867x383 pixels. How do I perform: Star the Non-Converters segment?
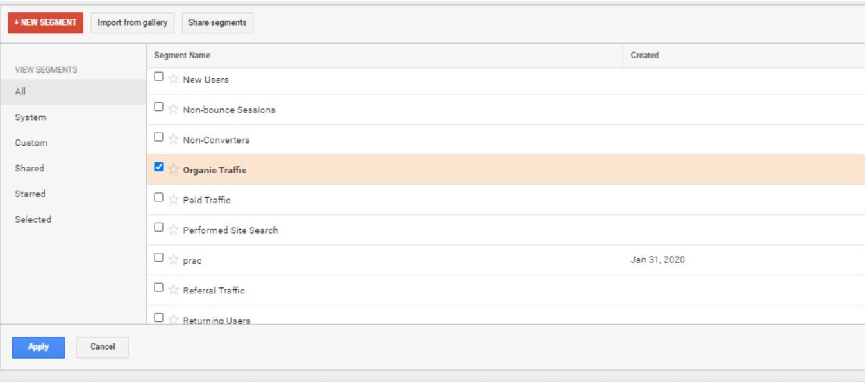[x=174, y=139]
